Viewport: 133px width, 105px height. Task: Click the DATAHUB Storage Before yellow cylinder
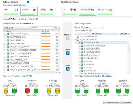click(49, 90)
